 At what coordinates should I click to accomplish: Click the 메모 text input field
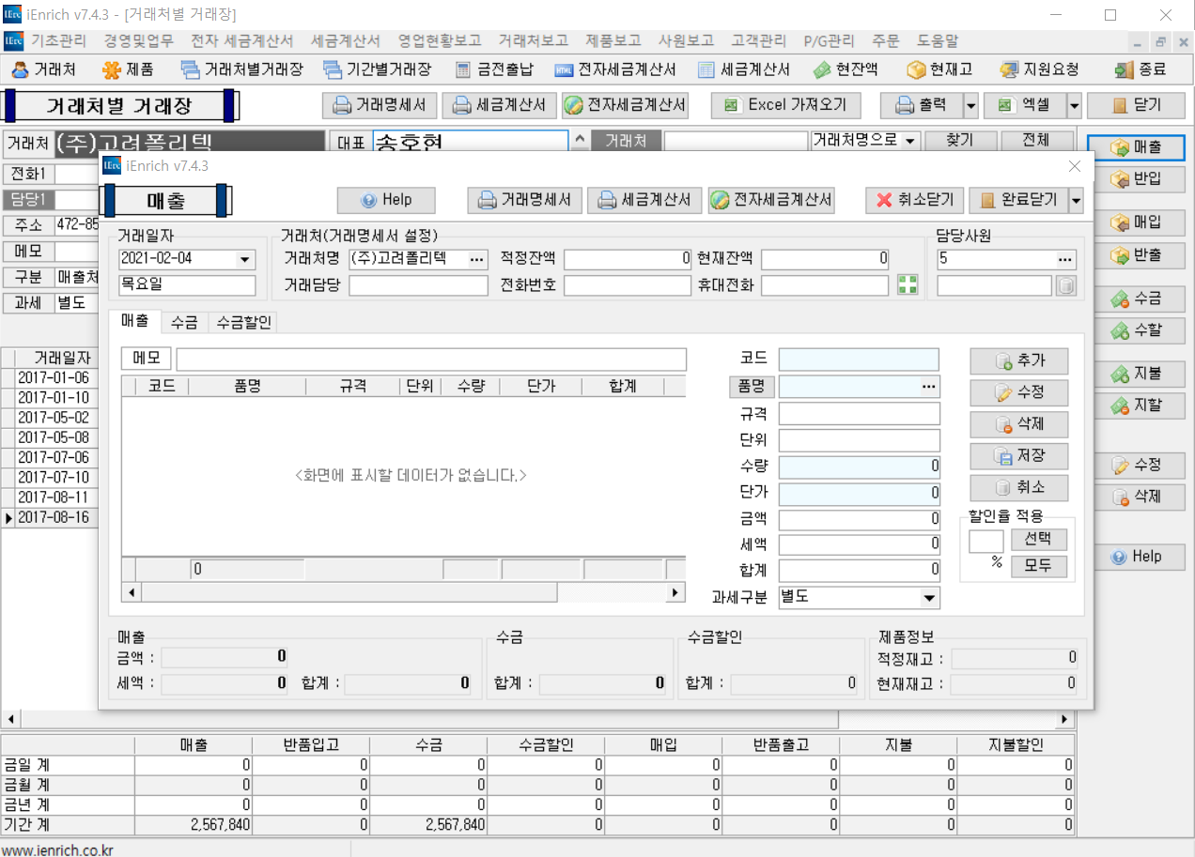point(431,360)
